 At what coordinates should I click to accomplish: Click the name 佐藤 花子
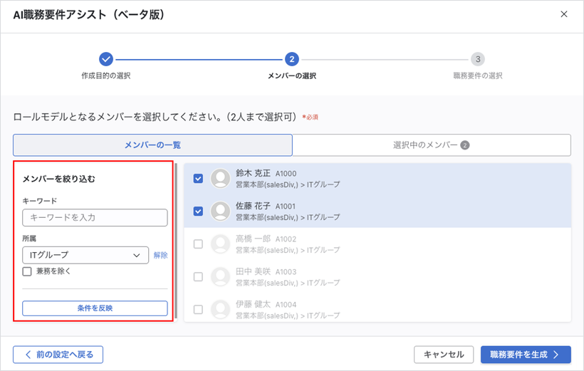(253, 206)
